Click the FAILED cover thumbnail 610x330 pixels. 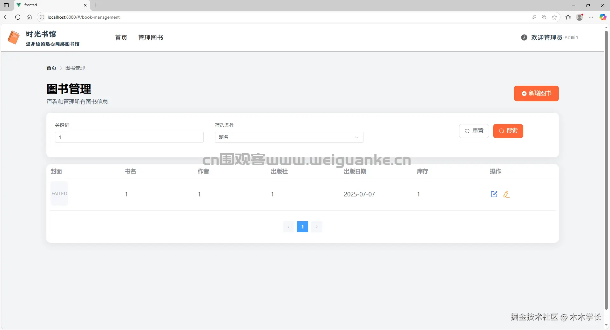click(x=59, y=194)
